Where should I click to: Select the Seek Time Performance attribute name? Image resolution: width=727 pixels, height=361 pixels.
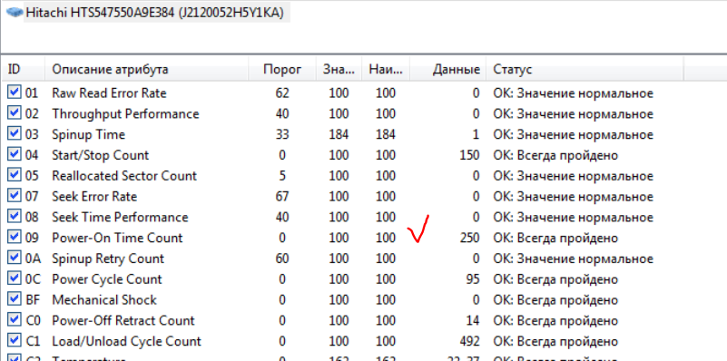120,218
